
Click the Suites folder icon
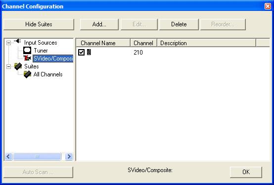coord(18,66)
